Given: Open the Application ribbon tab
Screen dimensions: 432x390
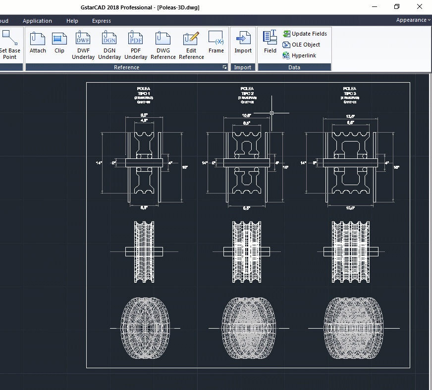Looking at the screenshot, I should pyautogui.click(x=37, y=21).
